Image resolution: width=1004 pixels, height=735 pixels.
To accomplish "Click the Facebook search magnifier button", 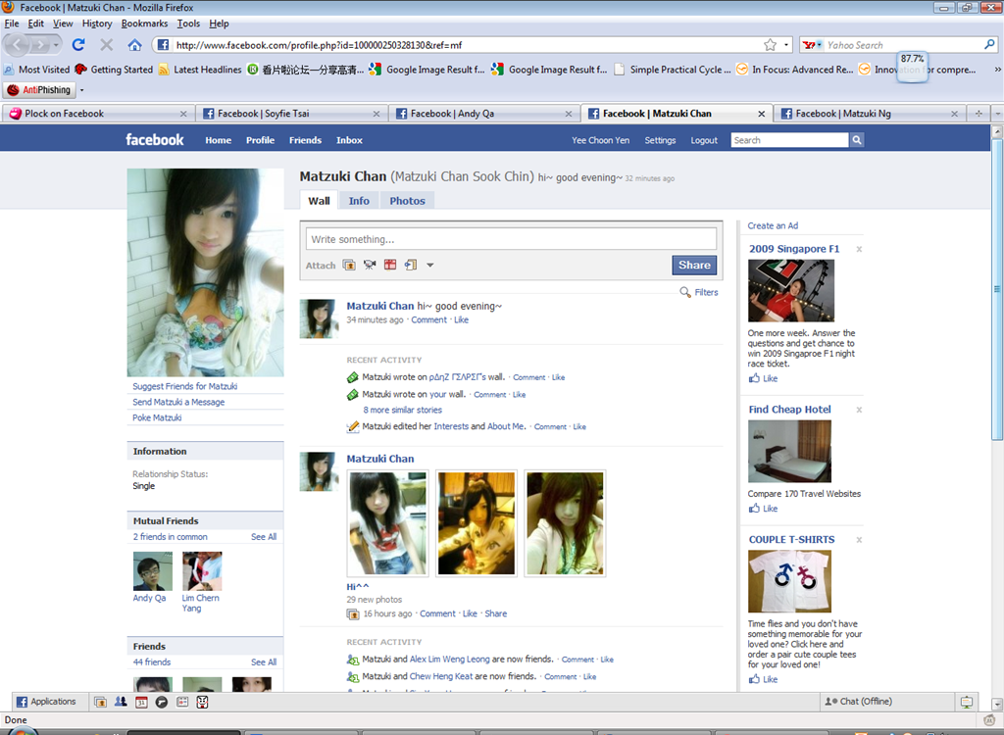I will (x=857, y=140).
